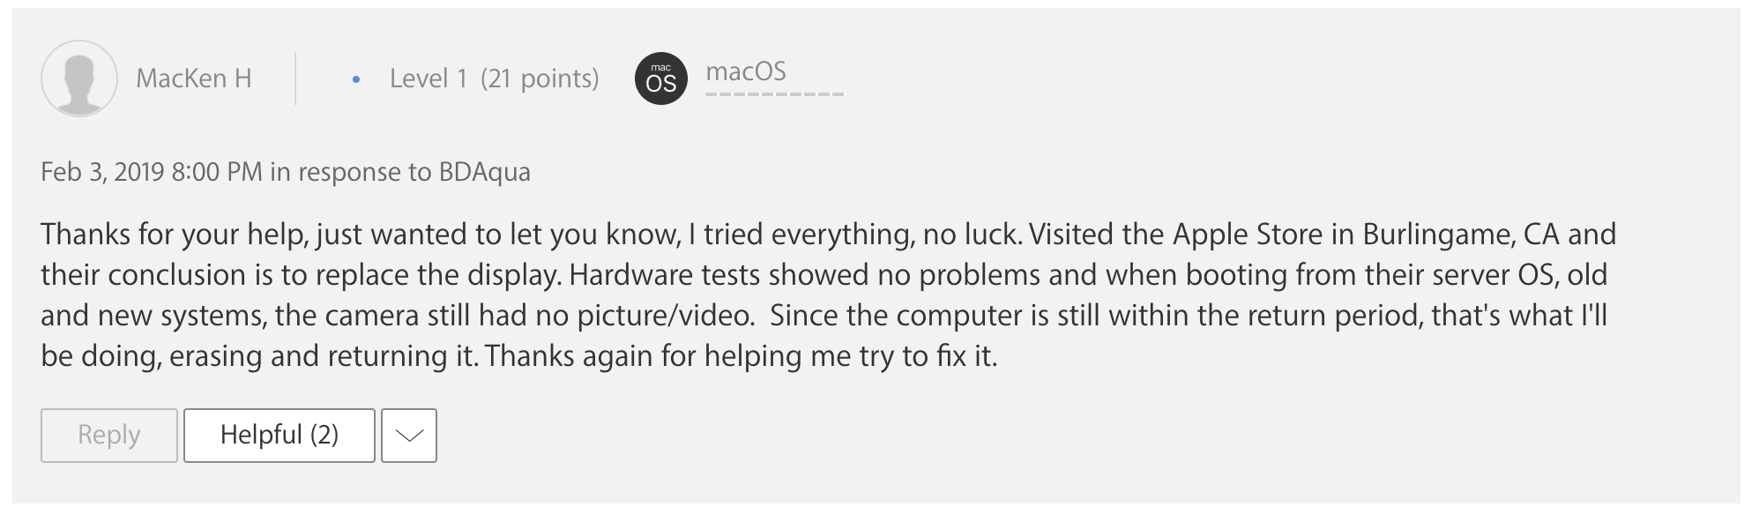
Task: Click the black macOS community icon
Action: click(x=660, y=78)
